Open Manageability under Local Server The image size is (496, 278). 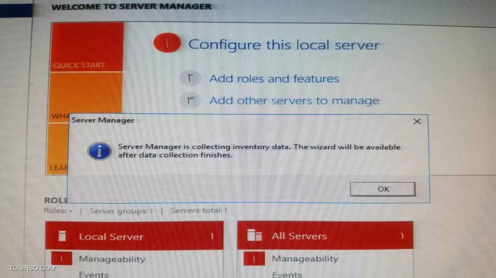[x=112, y=259]
